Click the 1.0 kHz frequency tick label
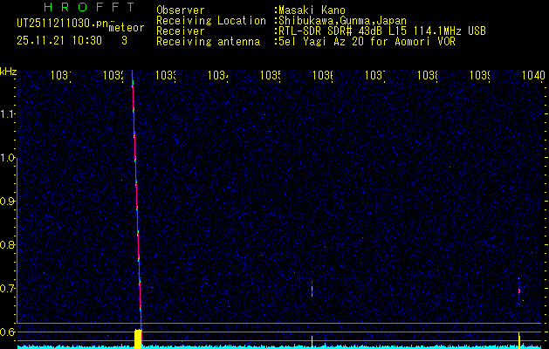The image size is (549, 349). tap(9, 158)
